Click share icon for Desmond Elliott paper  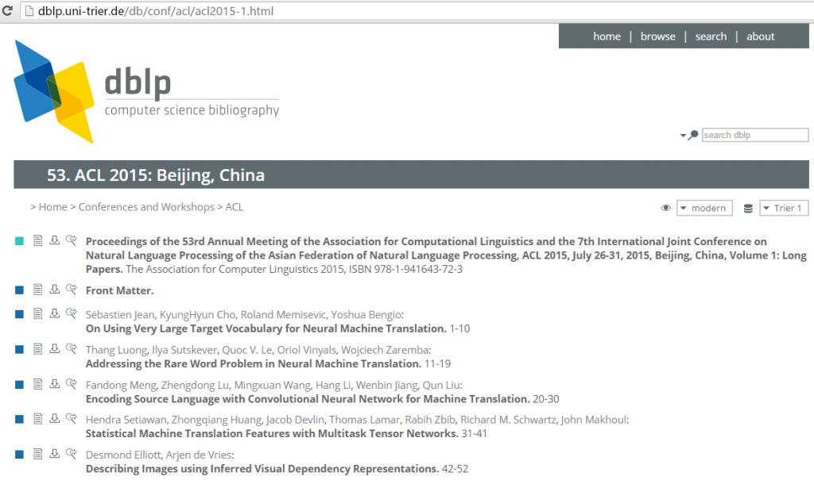[71, 454]
